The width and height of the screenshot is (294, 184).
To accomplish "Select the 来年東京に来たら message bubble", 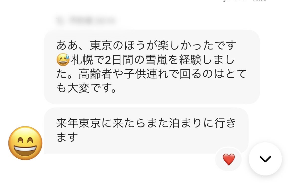I will coord(146,131).
